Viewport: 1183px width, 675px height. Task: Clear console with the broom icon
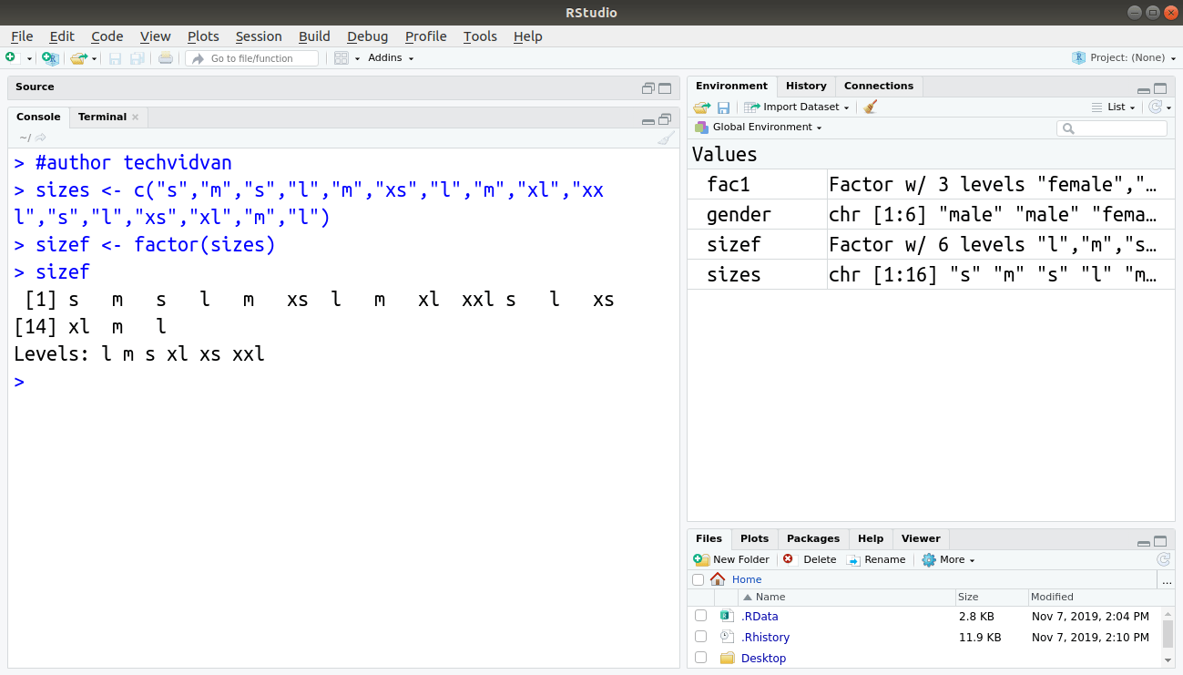point(666,138)
